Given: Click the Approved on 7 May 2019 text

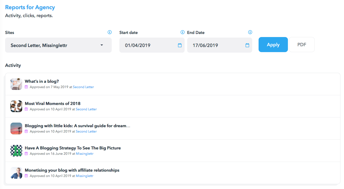Looking at the screenshot, I should point(49,87).
